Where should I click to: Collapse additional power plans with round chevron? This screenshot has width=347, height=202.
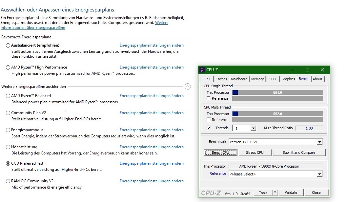pyautogui.click(x=188, y=86)
